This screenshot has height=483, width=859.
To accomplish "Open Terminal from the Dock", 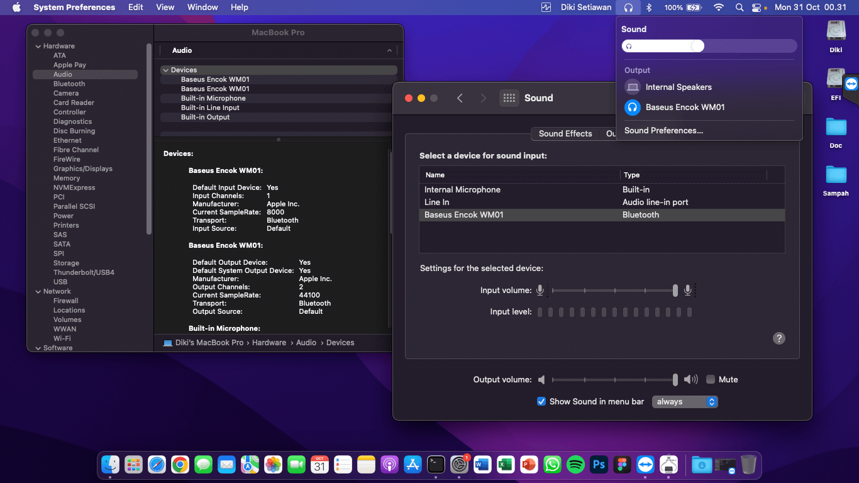I will tap(436, 465).
